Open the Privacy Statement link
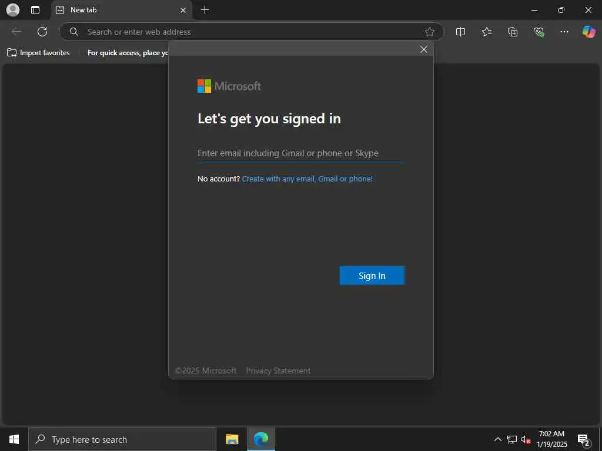Image resolution: width=602 pixels, height=451 pixels. click(278, 371)
